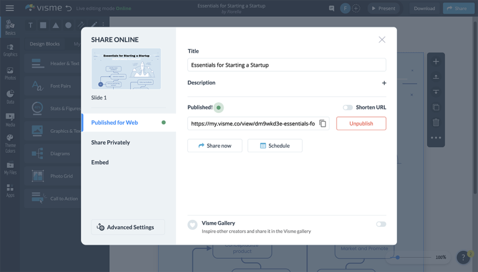Click the Unpublish button
Screen dimensions: 478x272
pyautogui.click(x=361, y=124)
